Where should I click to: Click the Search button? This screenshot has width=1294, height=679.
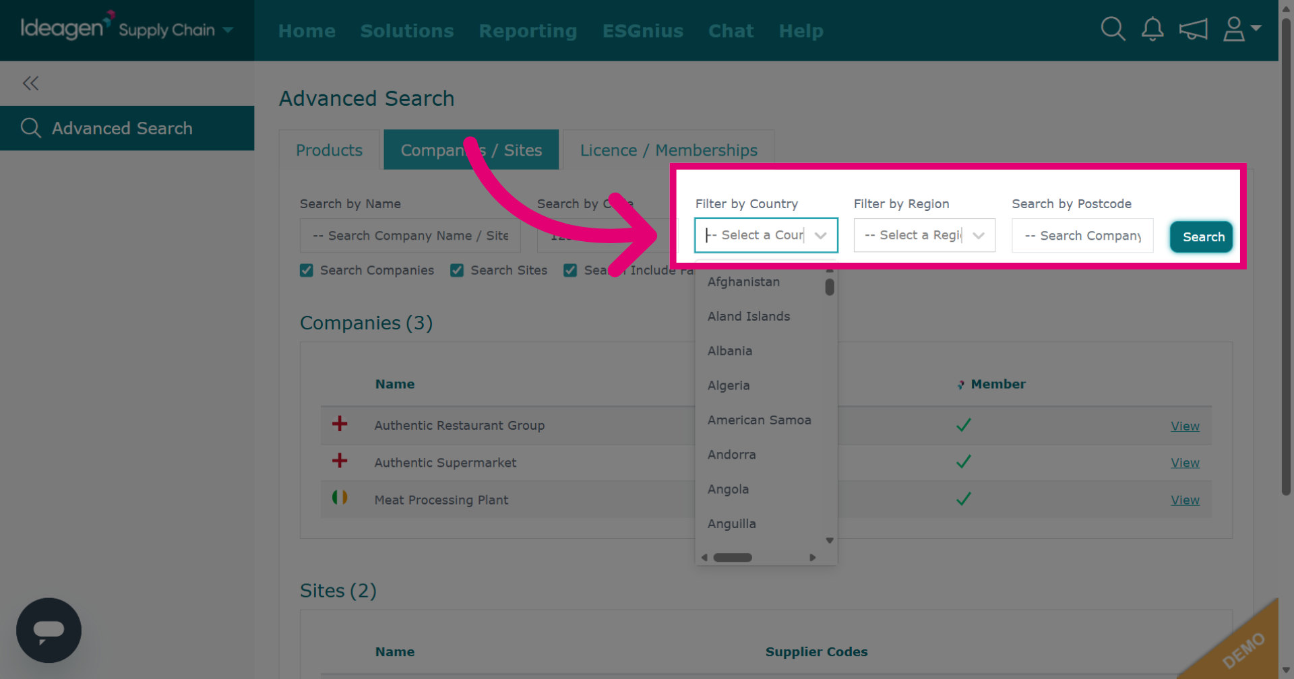[x=1202, y=236]
